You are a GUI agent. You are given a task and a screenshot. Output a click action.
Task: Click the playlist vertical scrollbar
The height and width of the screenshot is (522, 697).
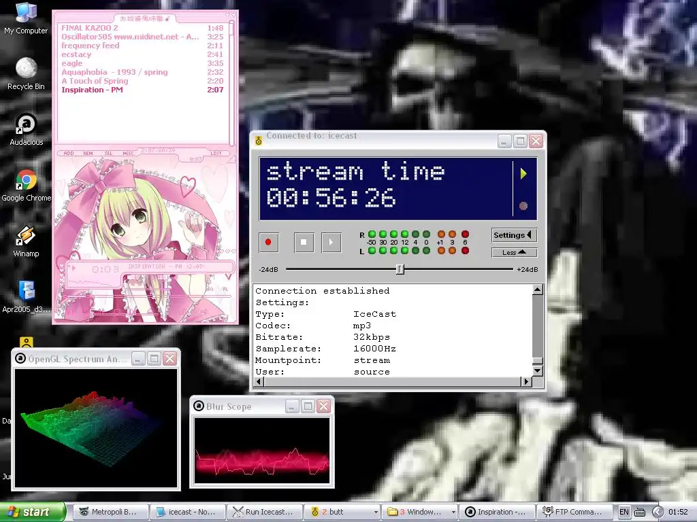[231, 84]
